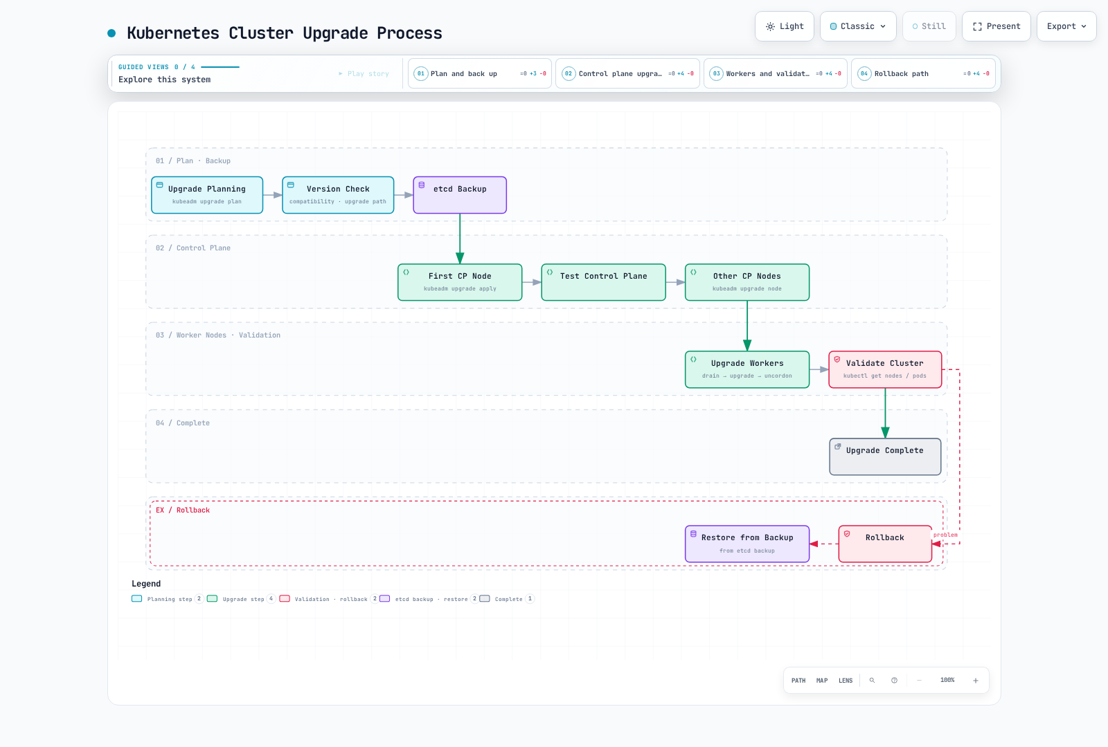Toggle the Light theme button

[x=785, y=26]
